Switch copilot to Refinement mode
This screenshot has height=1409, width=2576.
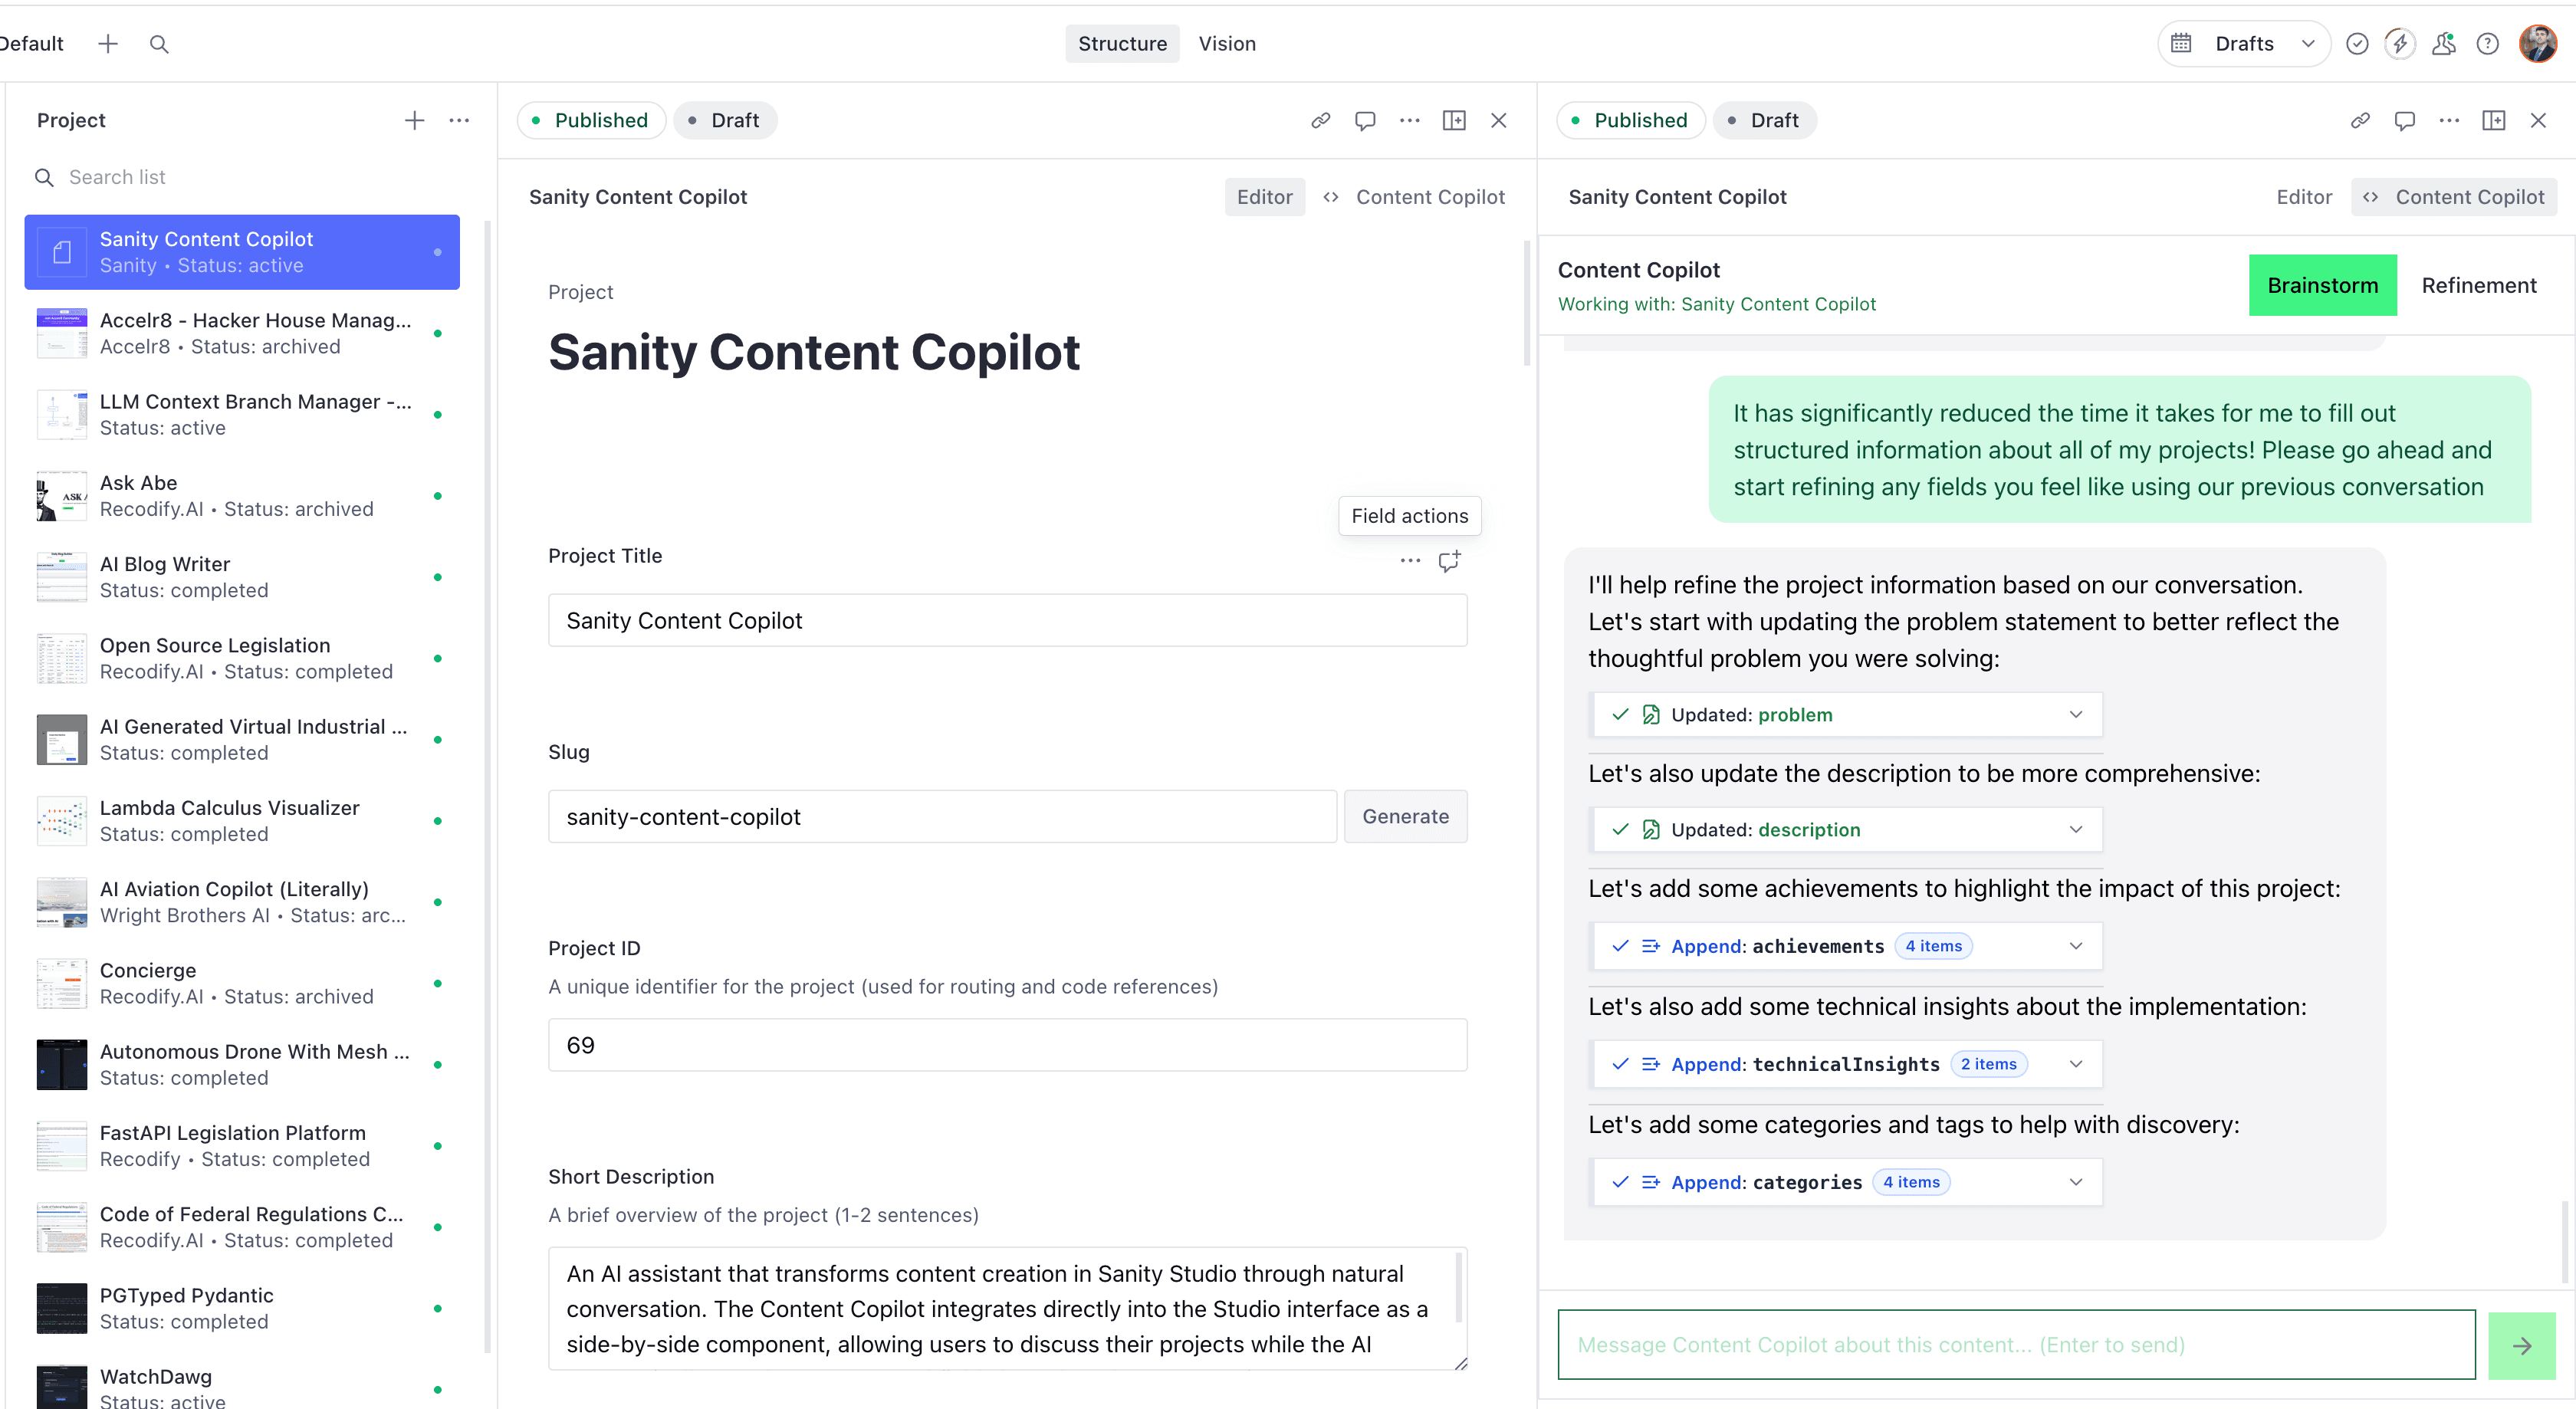coord(2478,285)
